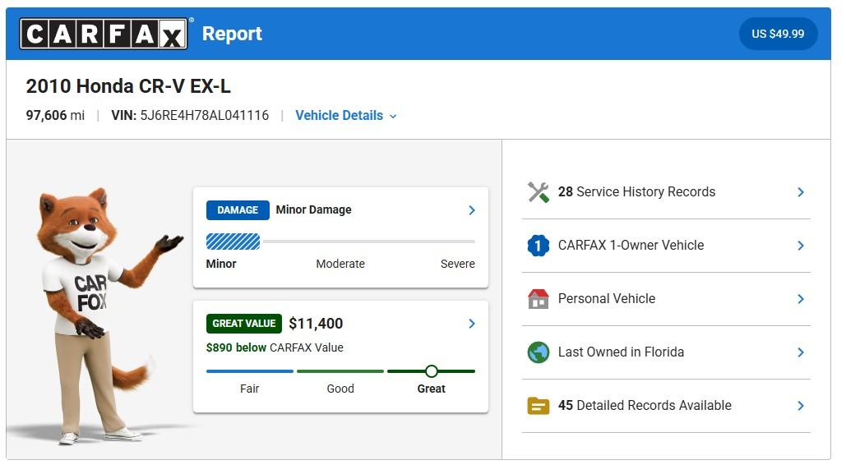The width and height of the screenshot is (846, 474).
Task: Click the Good label under value scale
Action: [340, 389]
